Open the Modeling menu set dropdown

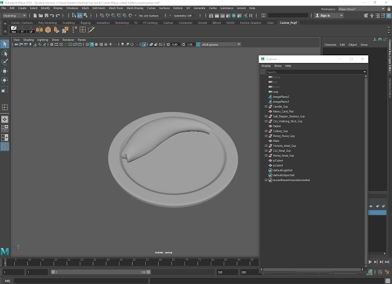[15, 15]
